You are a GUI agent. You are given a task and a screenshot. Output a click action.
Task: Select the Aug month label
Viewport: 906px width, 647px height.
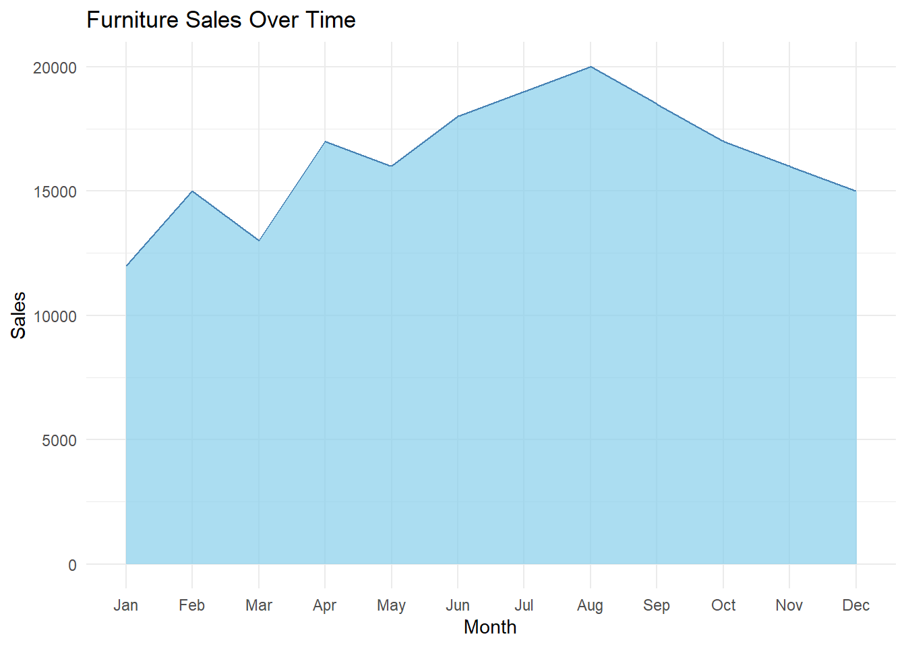click(591, 606)
